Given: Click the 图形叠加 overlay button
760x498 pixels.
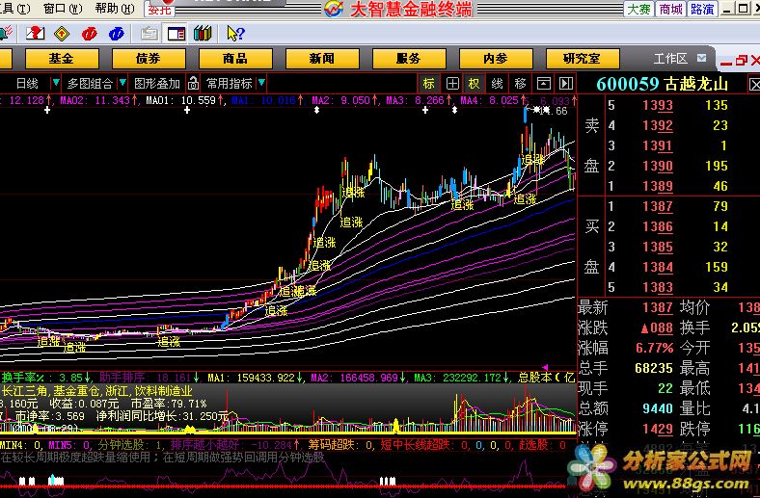Looking at the screenshot, I should [x=157, y=83].
